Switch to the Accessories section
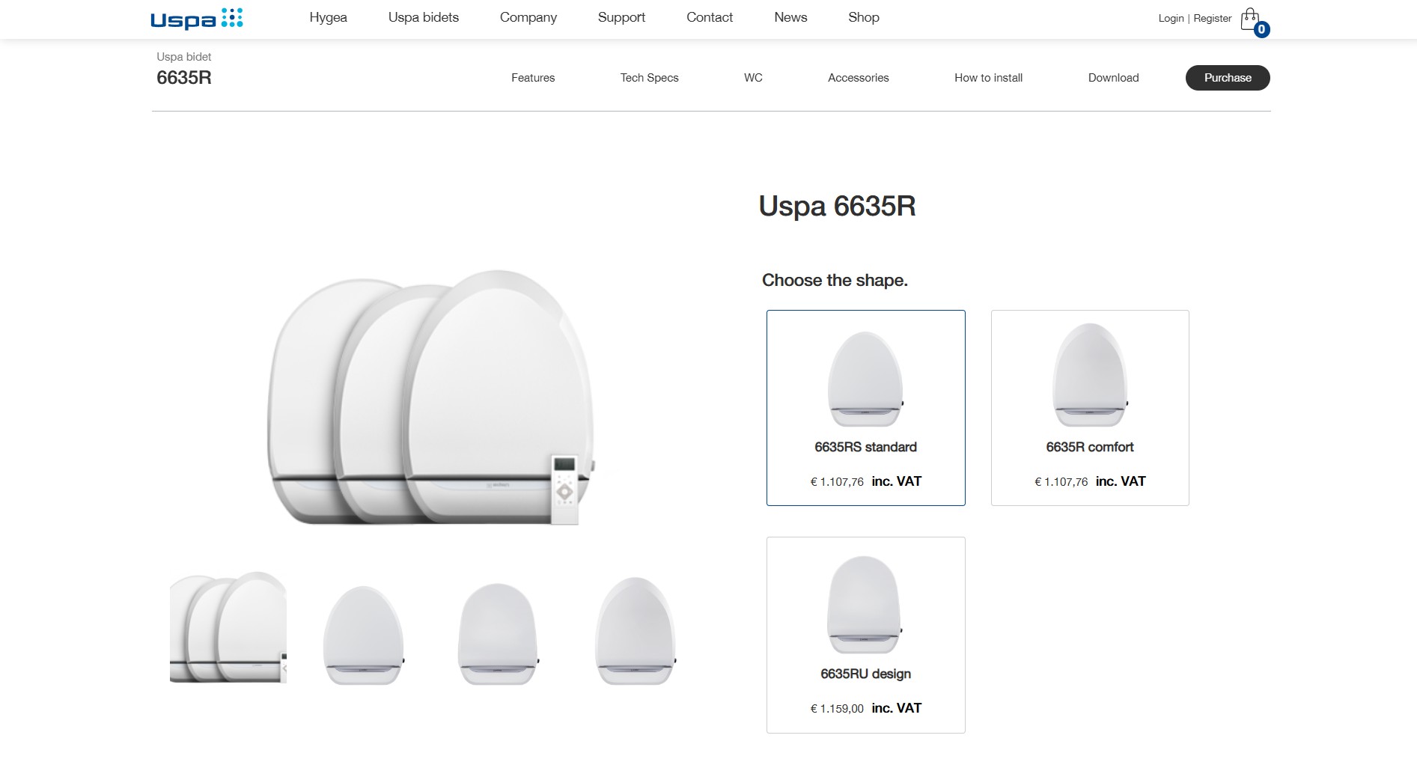Image resolution: width=1417 pixels, height=765 pixels. (858, 78)
